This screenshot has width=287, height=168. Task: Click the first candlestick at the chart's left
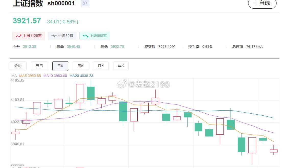tap(15, 133)
